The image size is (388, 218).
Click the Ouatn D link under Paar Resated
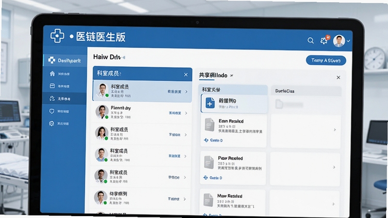tap(213, 178)
